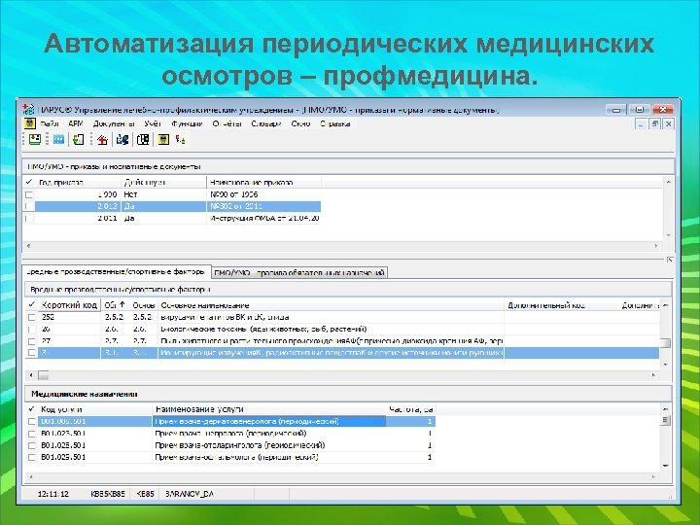Click the small red-green tree structure icon
The height and width of the screenshot is (525, 700).
pyautogui.click(x=181, y=140)
